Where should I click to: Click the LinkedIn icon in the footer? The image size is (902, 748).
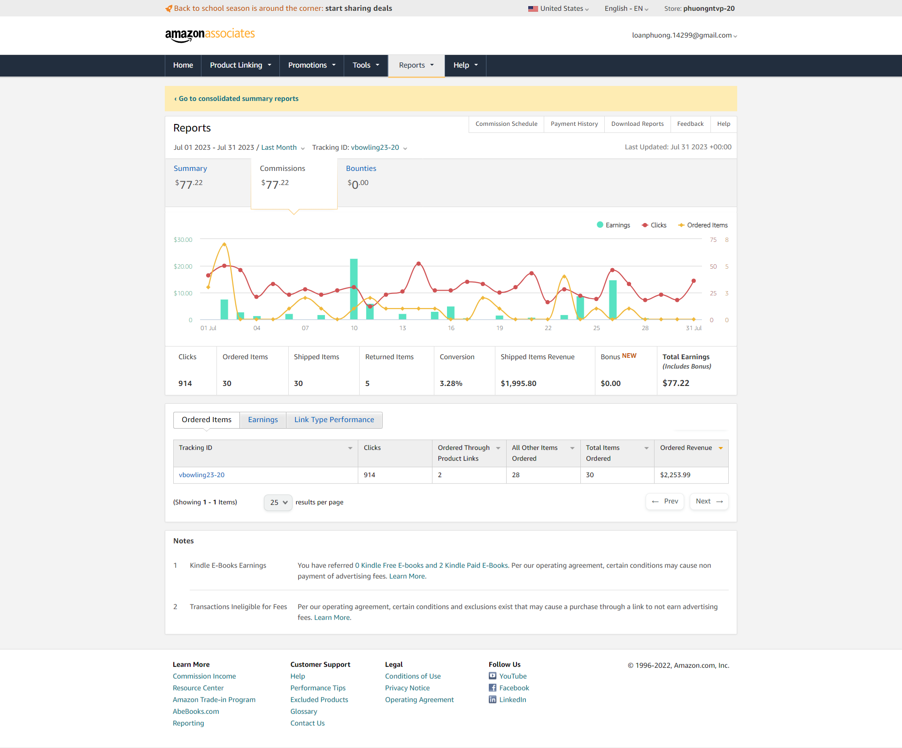click(x=493, y=699)
